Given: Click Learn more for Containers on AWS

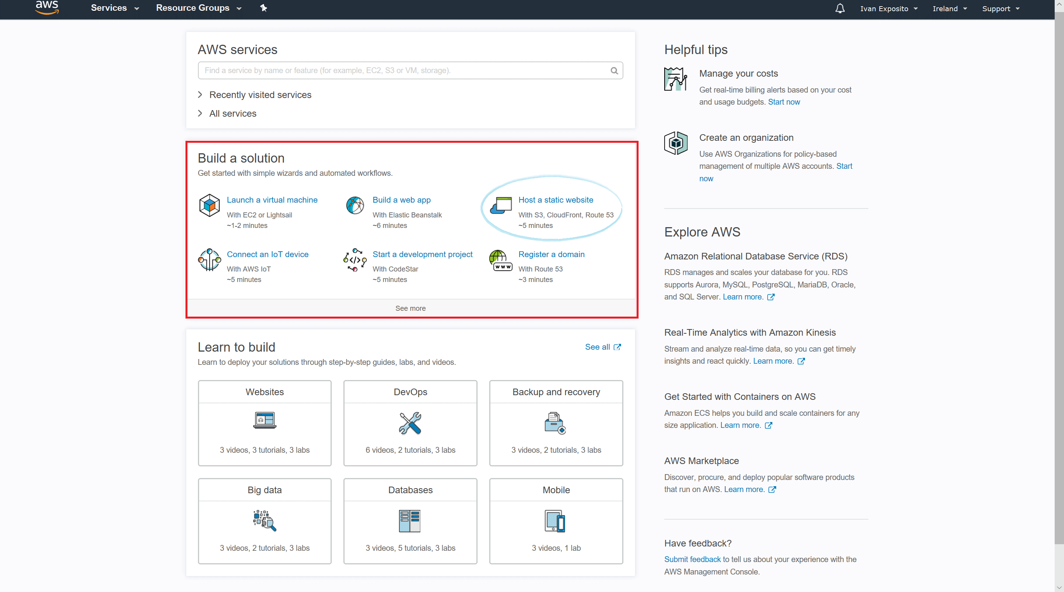Looking at the screenshot, I should [740, 426].
